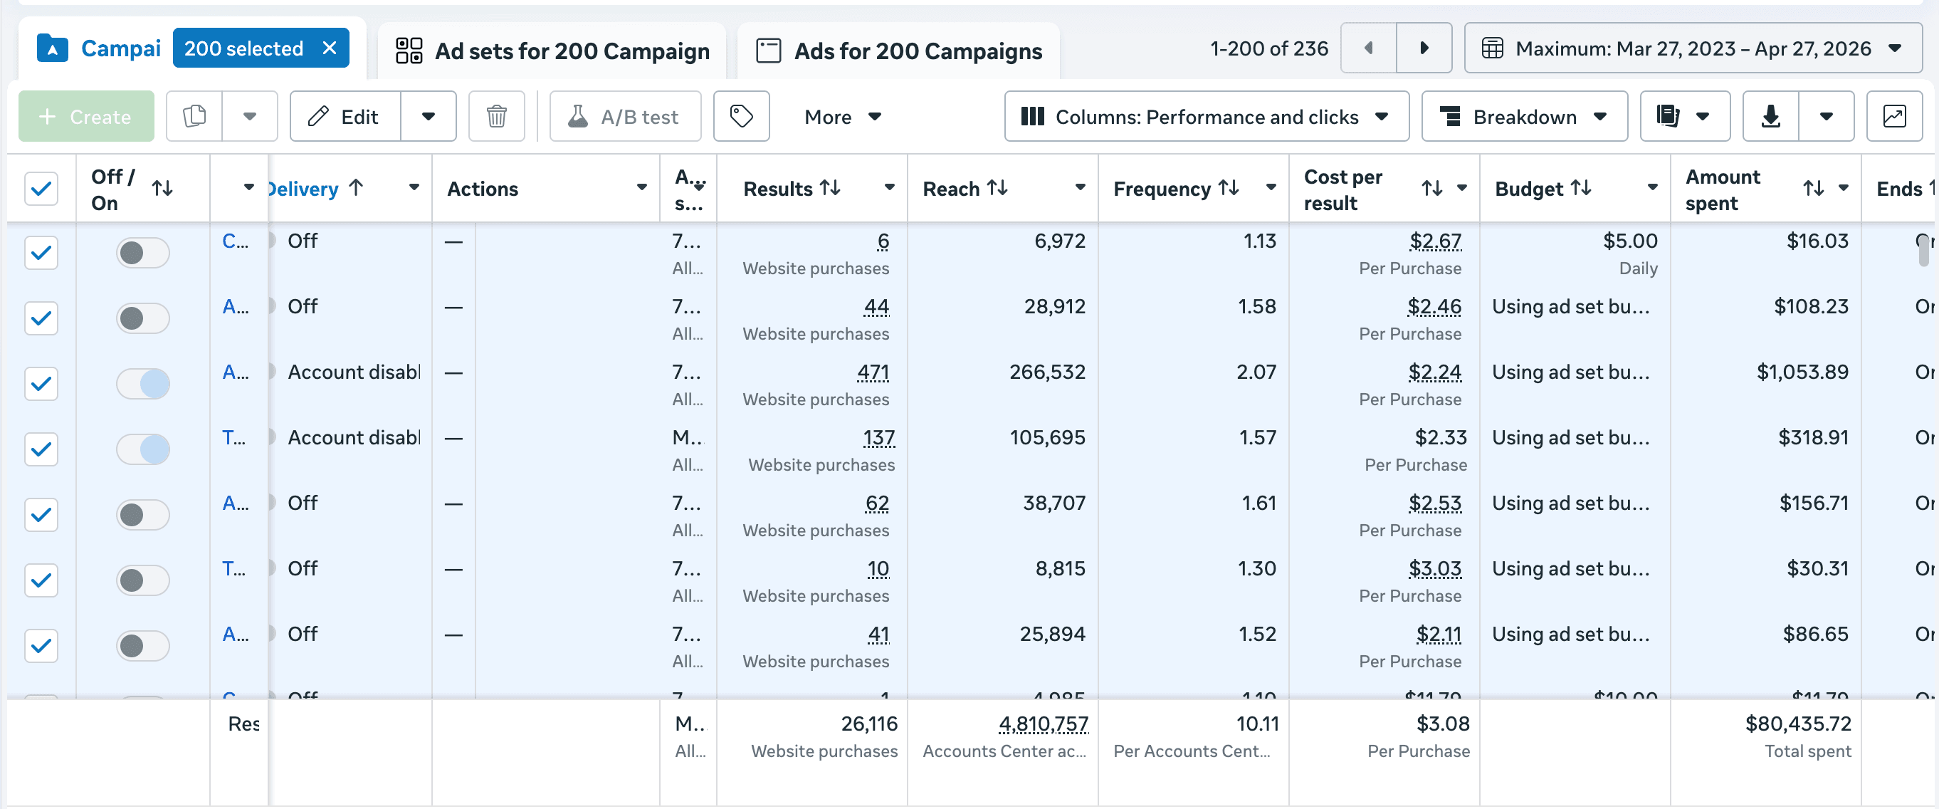Go to the next page with the right arrow
This screenshot has width=1939, height=809.
(1424, 48)
